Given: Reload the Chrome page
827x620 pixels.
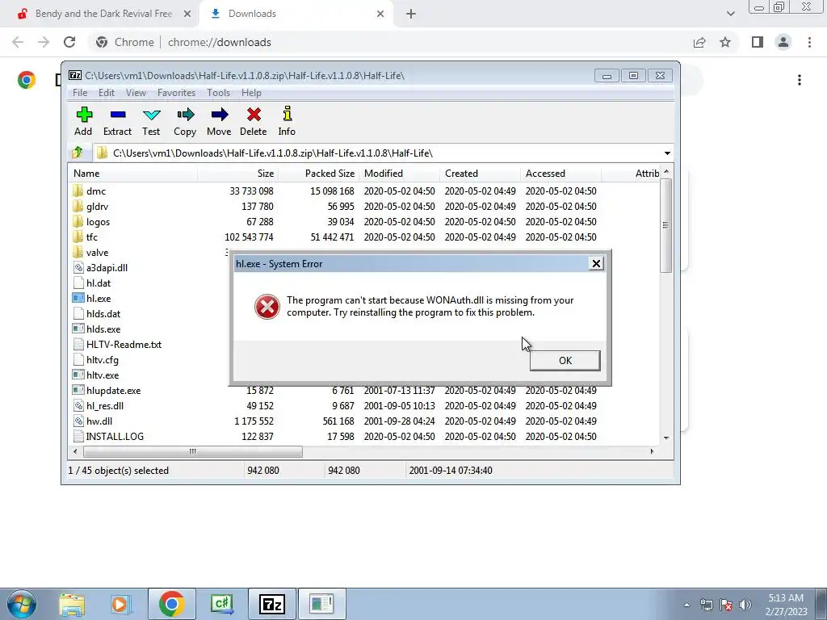Looking at the screenshot, I should (69, 42).
